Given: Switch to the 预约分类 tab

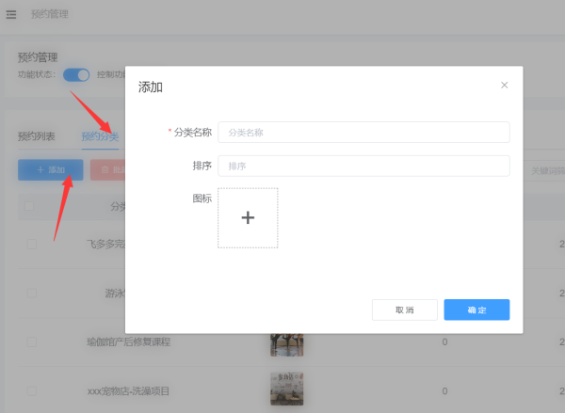Looking at the screenshot, I should pos(100,136).
